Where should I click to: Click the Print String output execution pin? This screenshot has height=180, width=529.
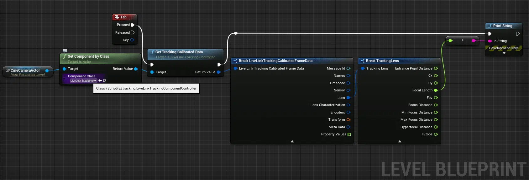click(518, 34)
